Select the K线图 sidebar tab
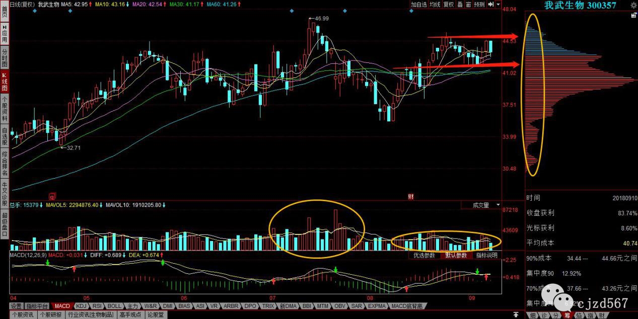638x319 pixels. [x=5, y=83]
